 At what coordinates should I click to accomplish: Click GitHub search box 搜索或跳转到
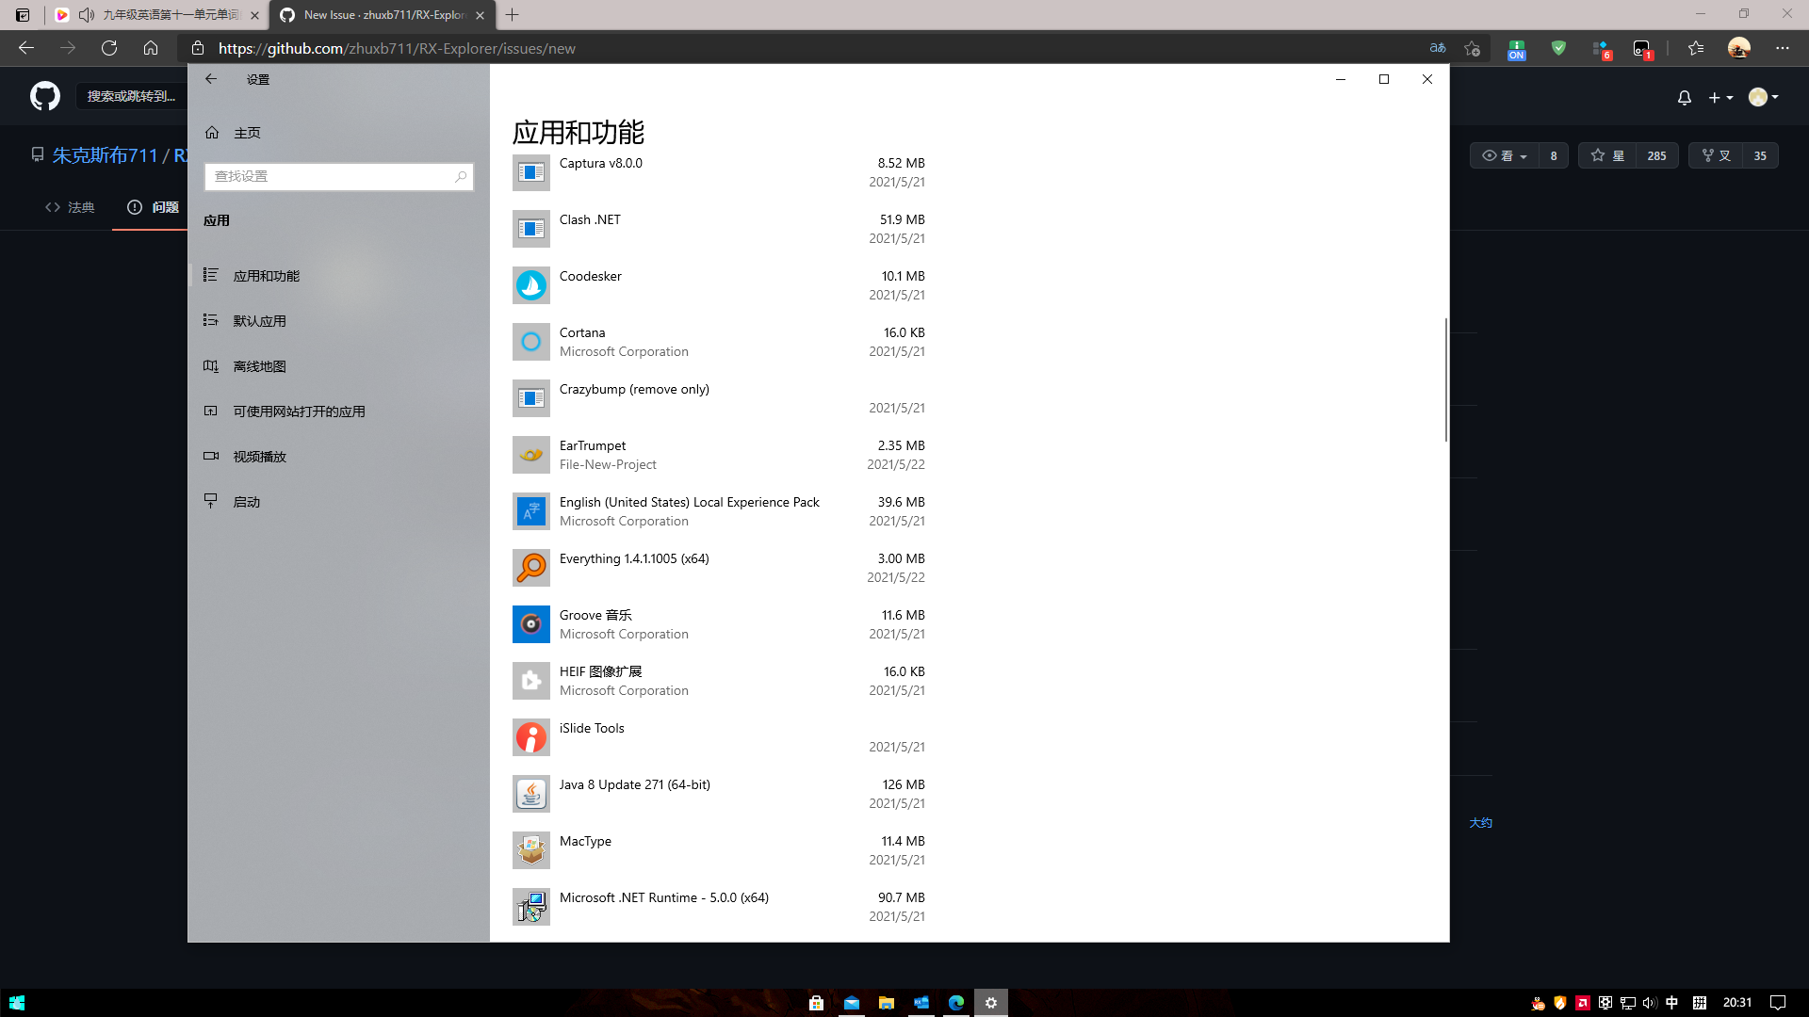[131, 96]
